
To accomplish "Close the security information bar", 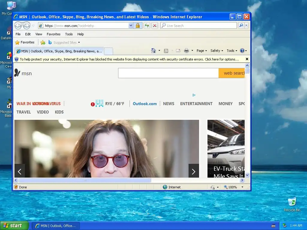I will coord(247,59).
